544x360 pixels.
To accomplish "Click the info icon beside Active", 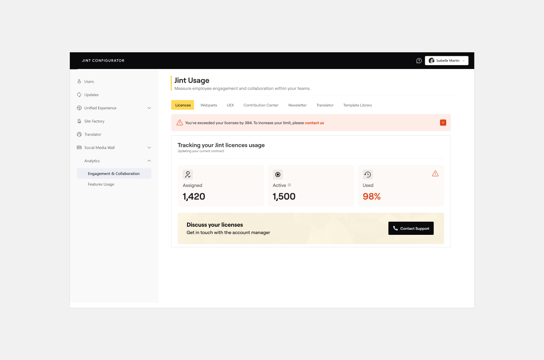I will coord(289,185).
